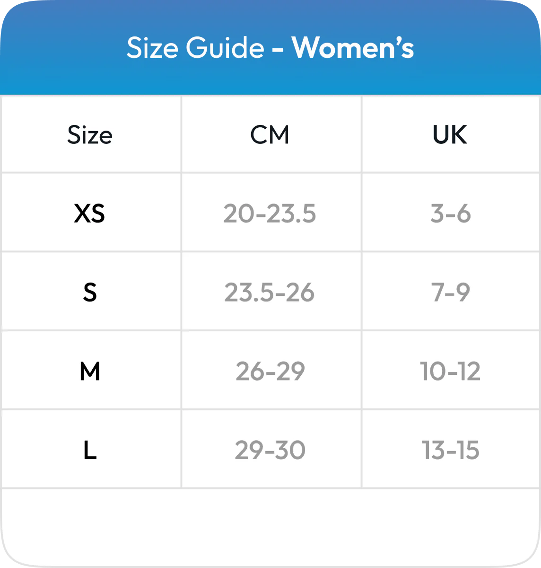Click the empty row below size L
Screen dimensions: 541x568
pyautogui.click(x=270, y=525)
